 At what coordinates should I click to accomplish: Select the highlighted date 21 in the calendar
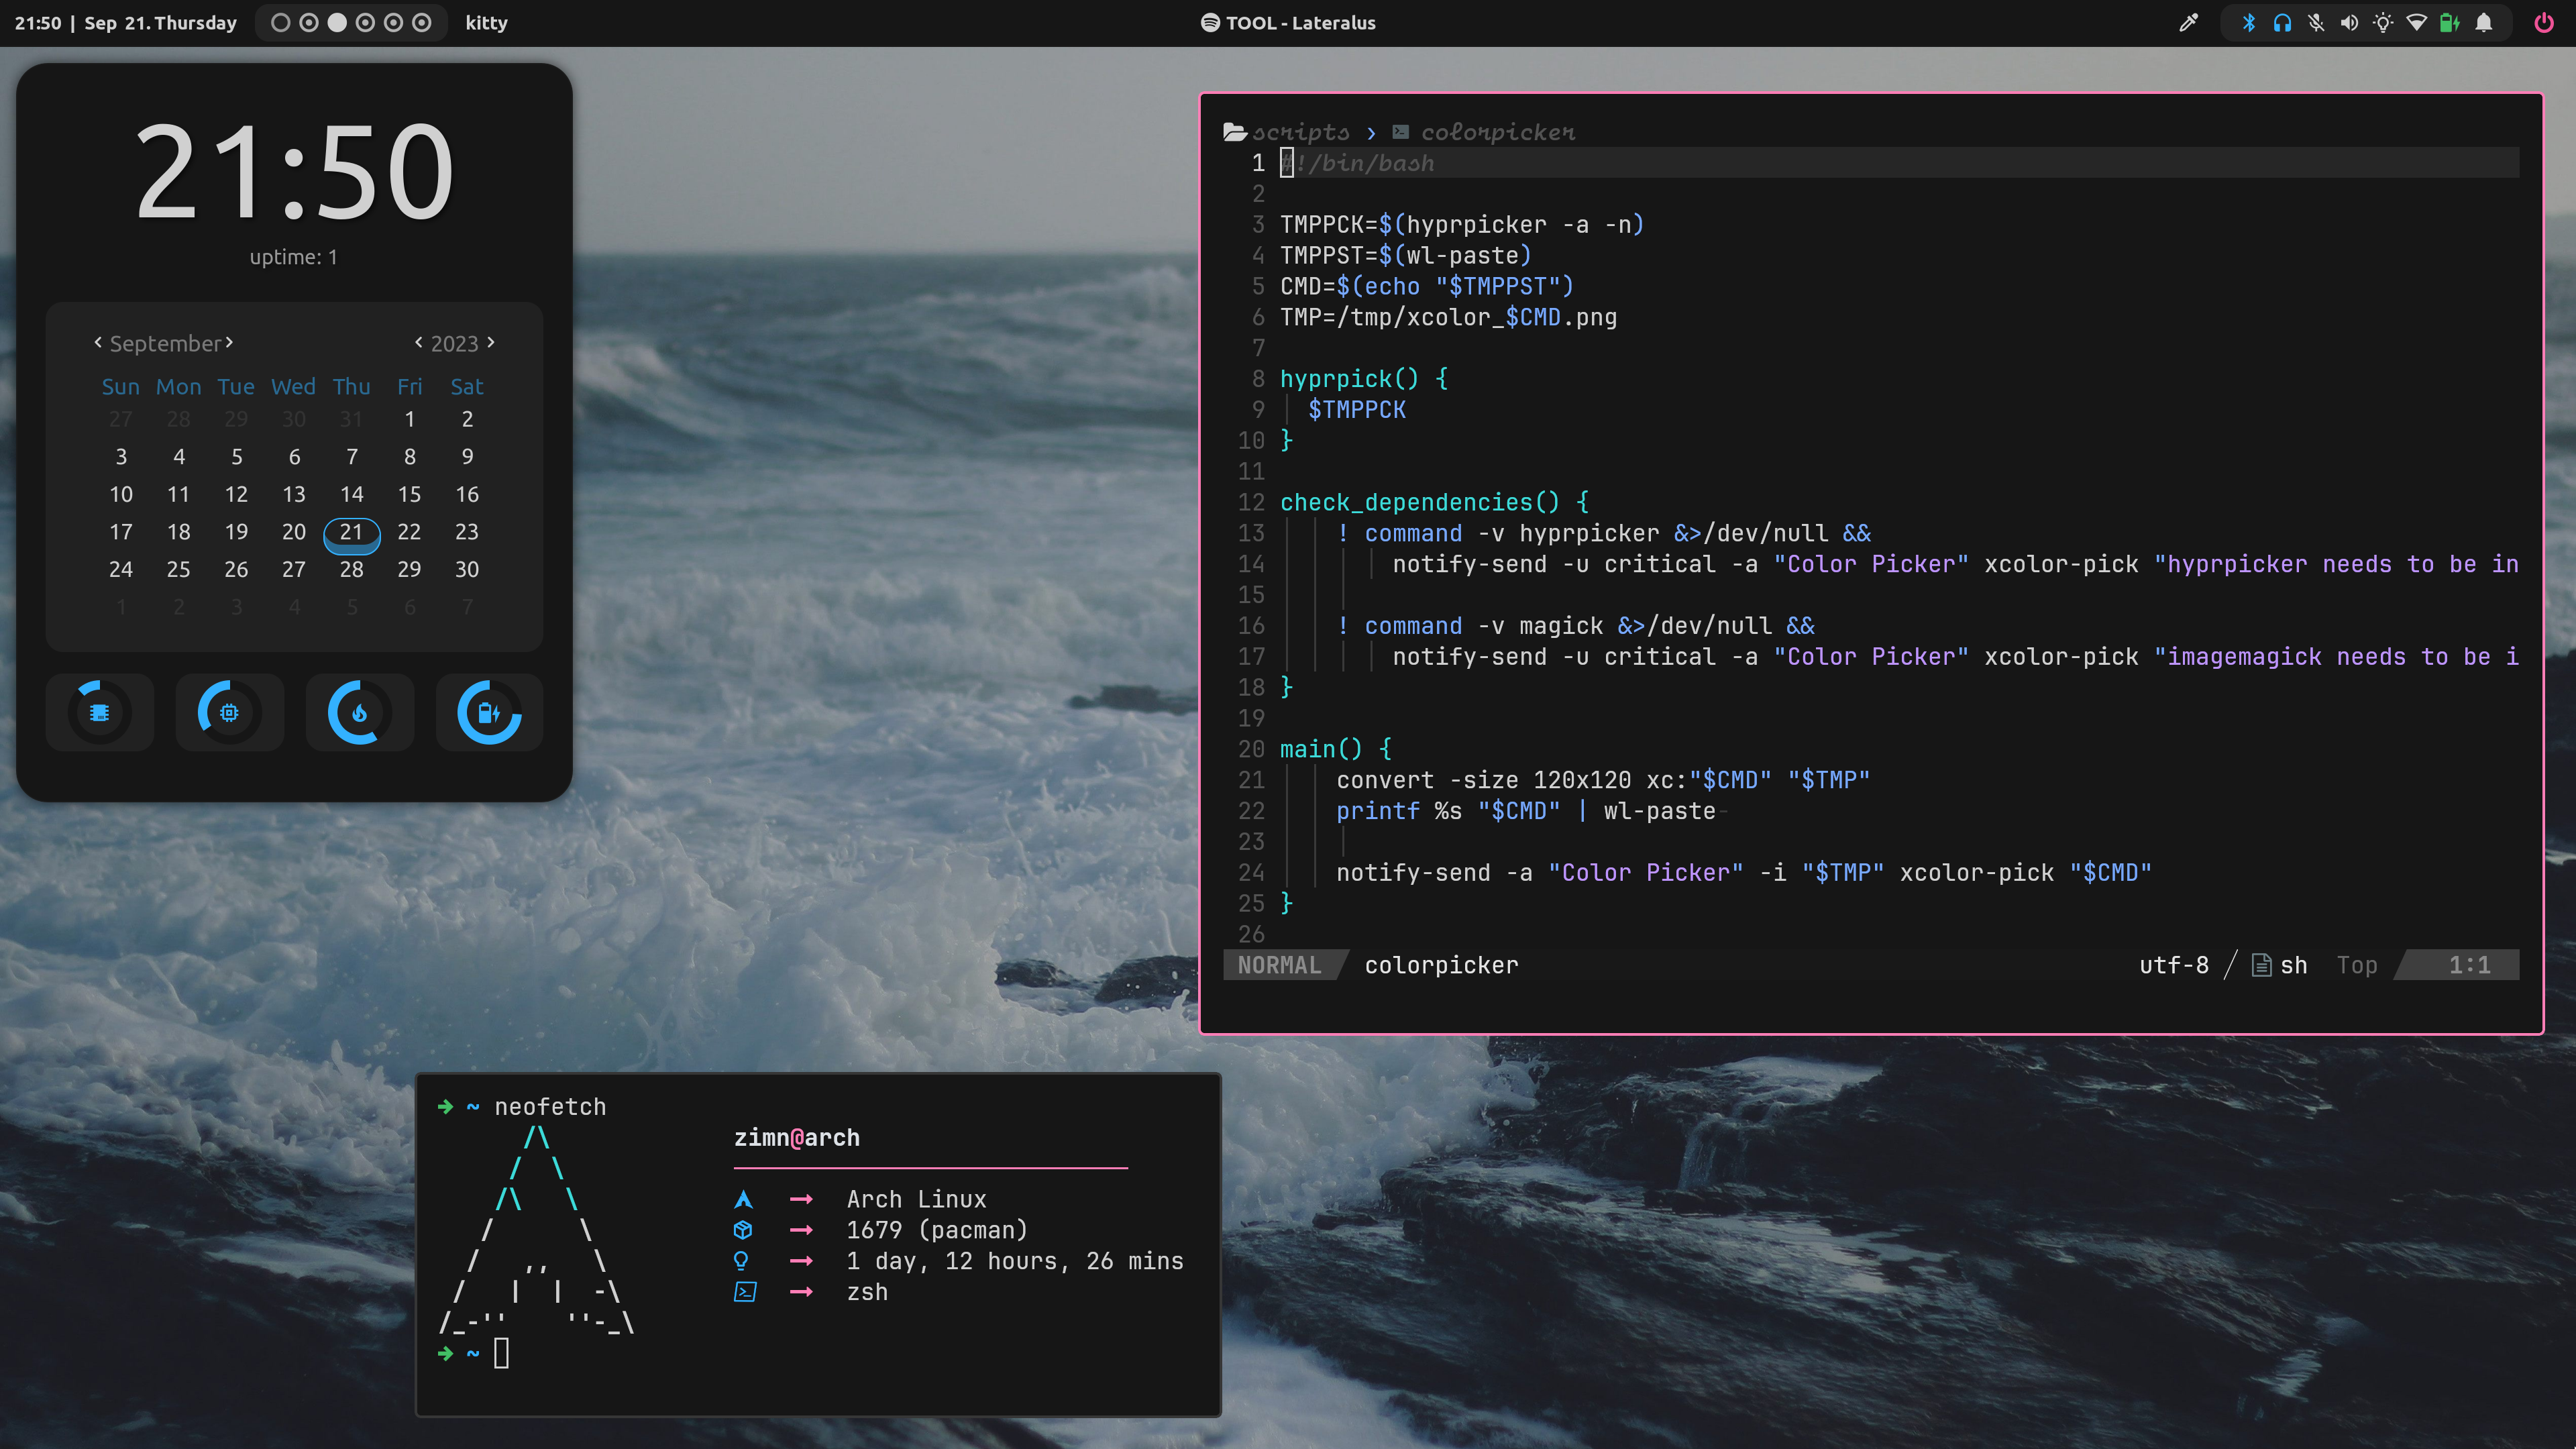click(x=351, y=532)
